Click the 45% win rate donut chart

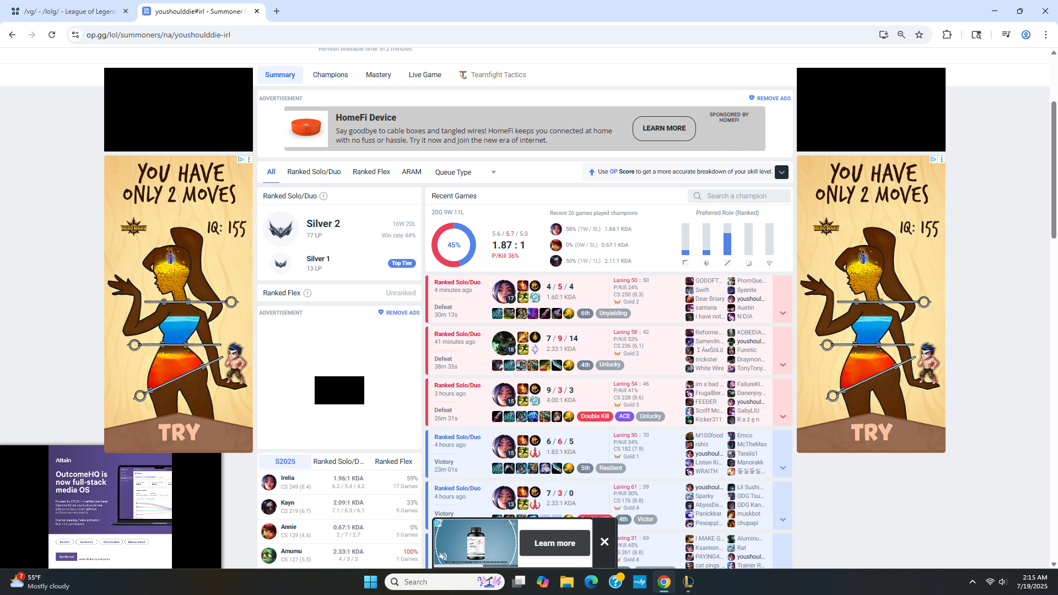(454, 245)
